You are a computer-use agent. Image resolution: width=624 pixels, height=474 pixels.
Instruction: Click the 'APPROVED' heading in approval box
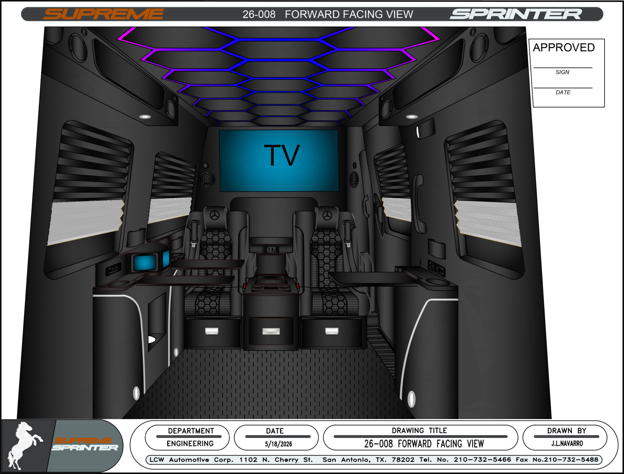coord(564,48)
